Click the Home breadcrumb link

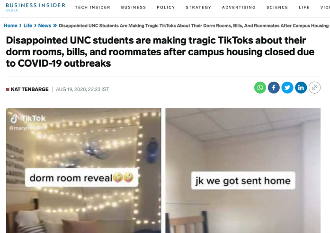(x=10, y=26)
